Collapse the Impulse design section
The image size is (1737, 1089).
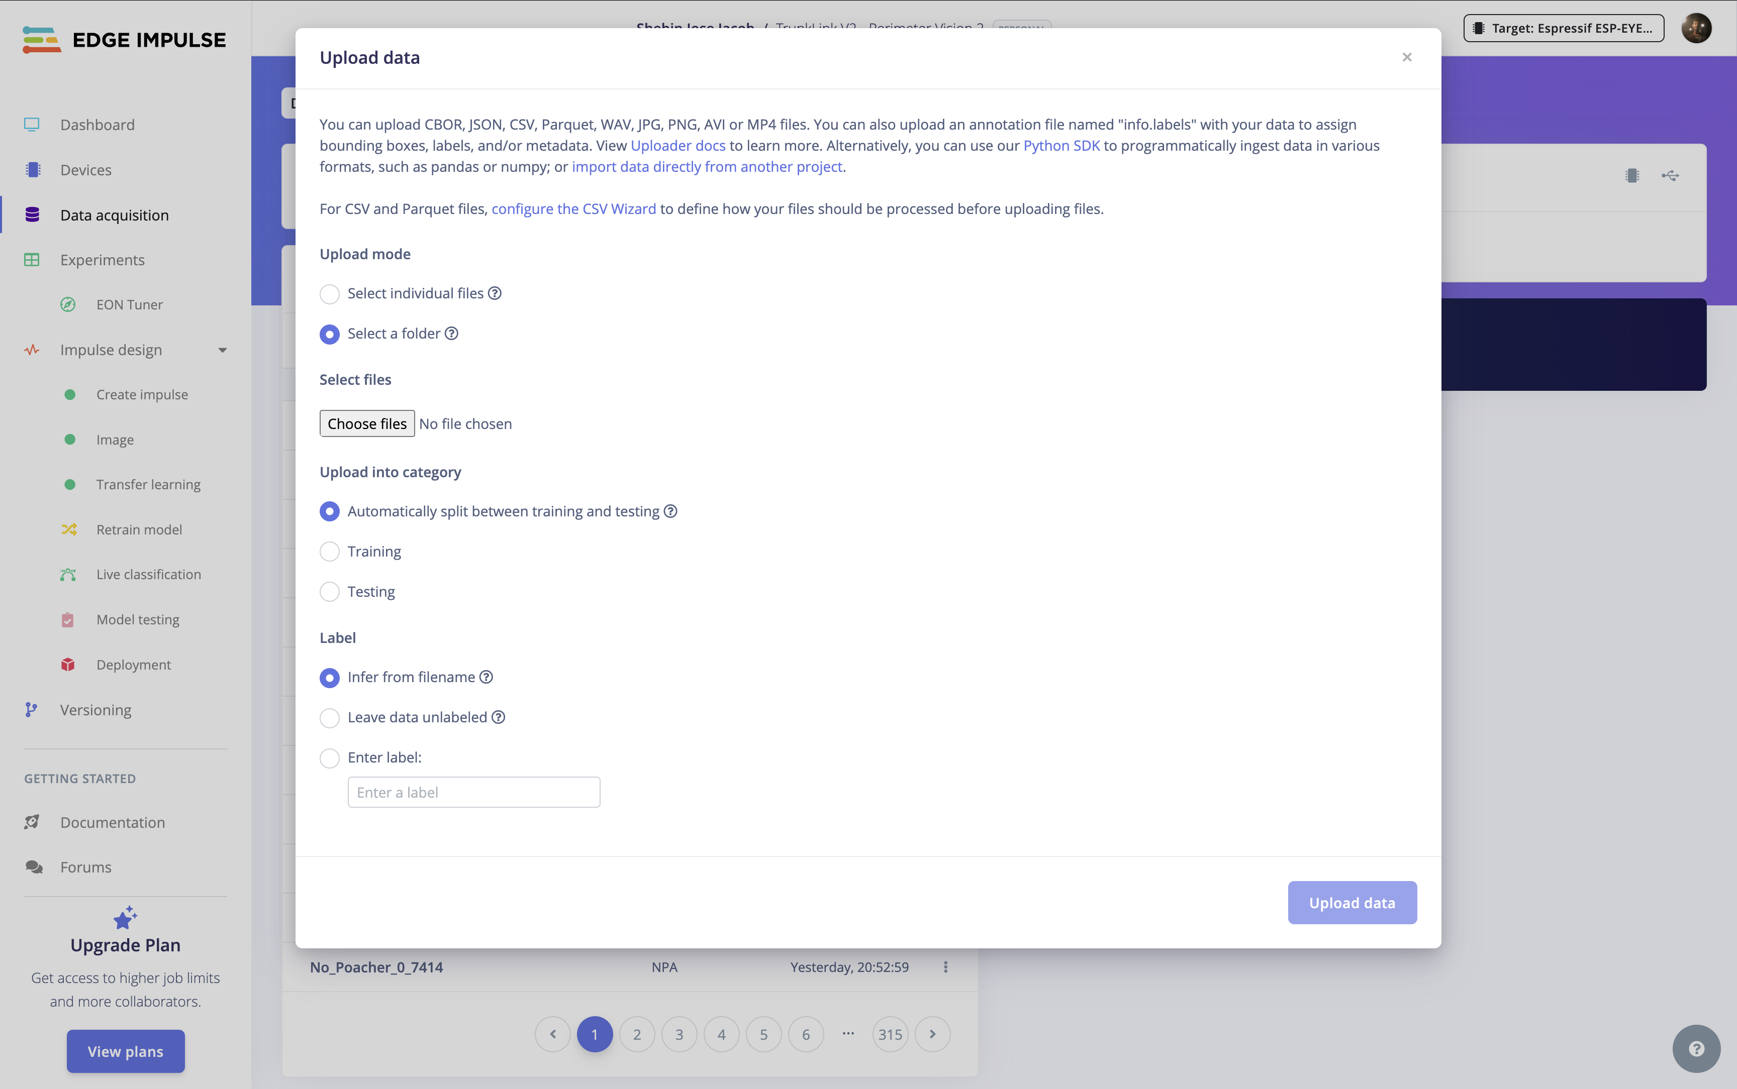(x=222, y=349)
